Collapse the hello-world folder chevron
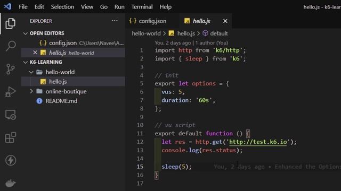 31,72
